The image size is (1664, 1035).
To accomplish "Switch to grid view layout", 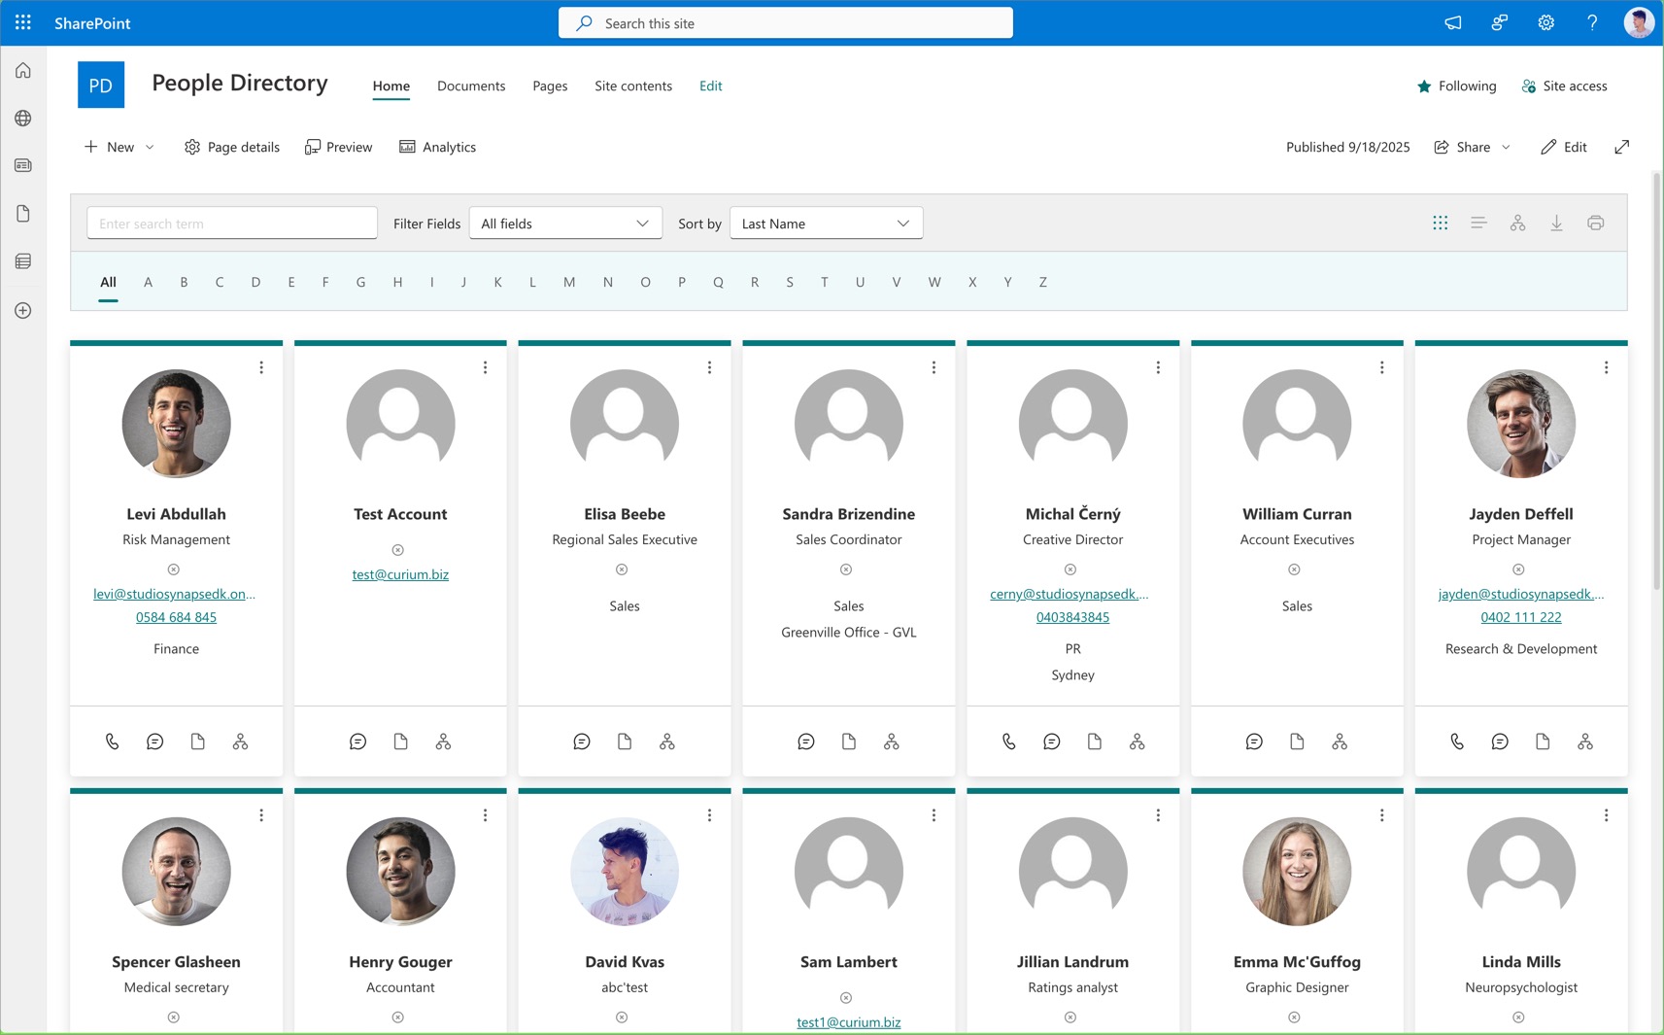I will click(1440, 224).
